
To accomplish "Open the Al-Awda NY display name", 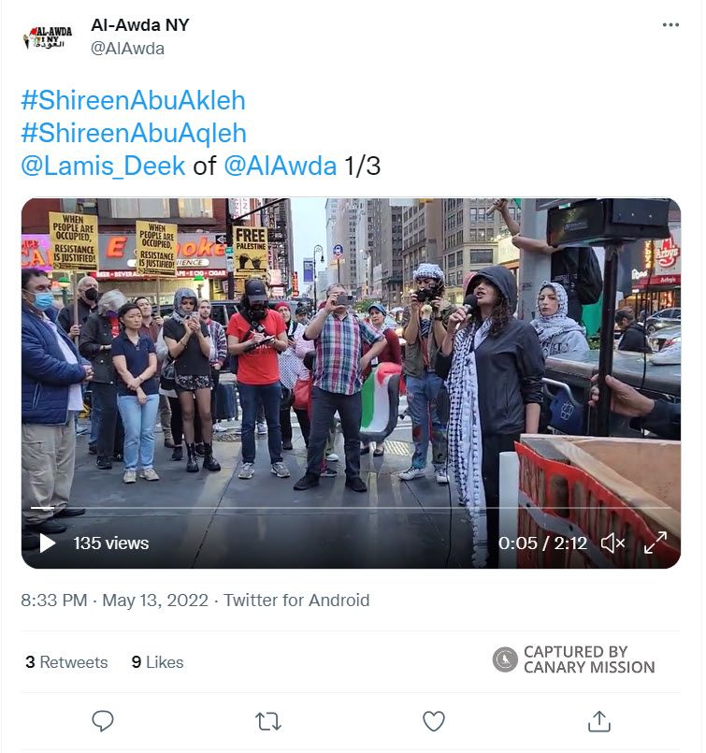I will [x=140, y=25].
